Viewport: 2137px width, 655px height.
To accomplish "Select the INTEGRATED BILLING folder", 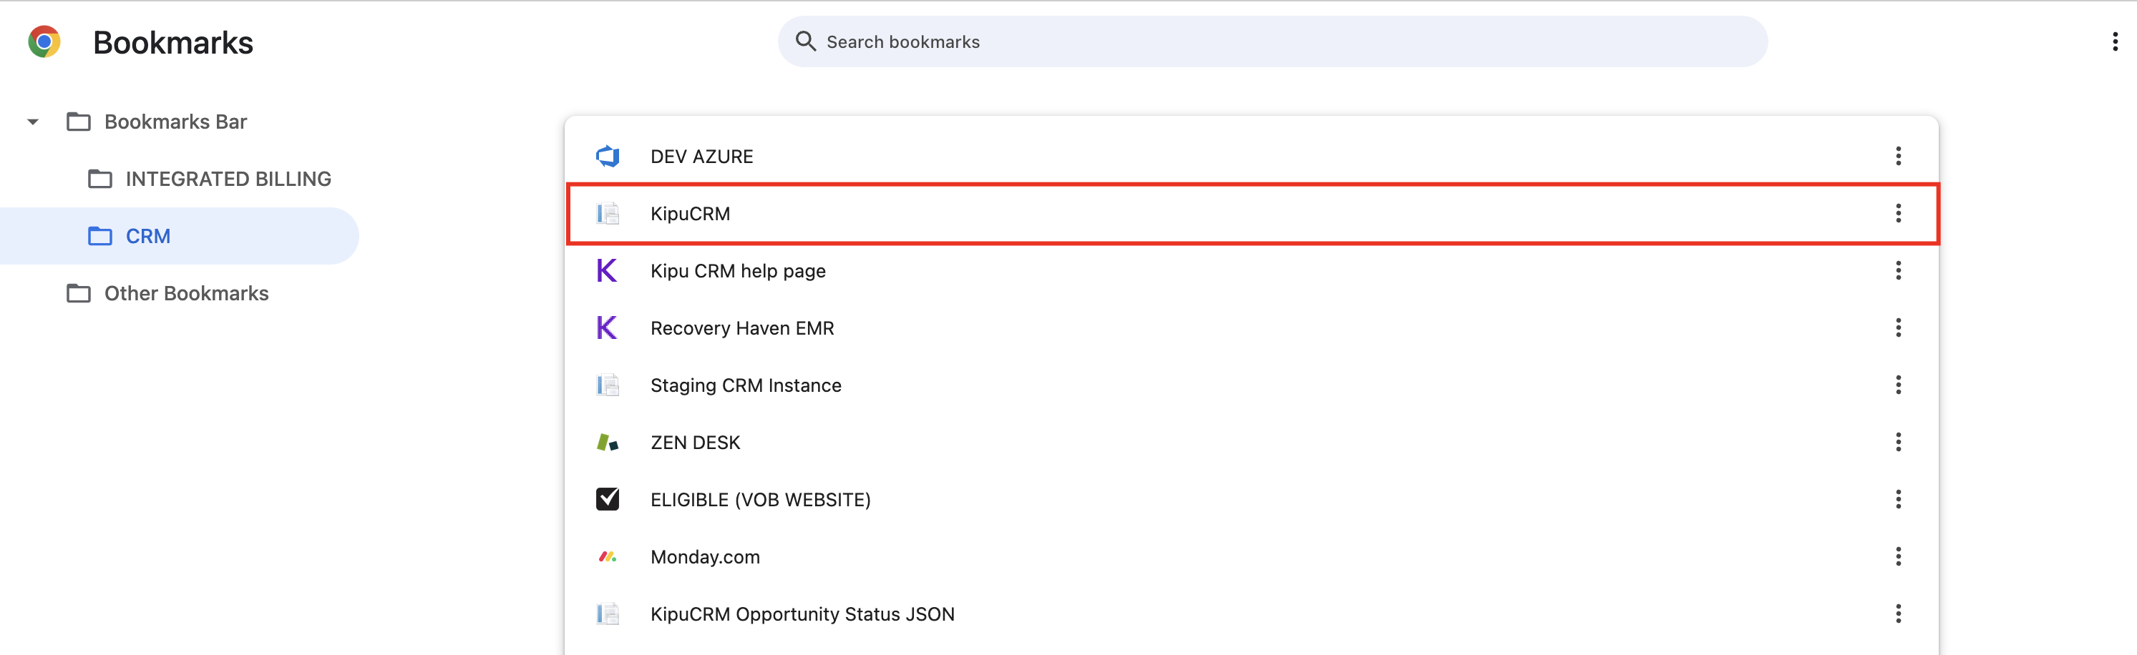I will pyautogui.click(x=228, y=179).
